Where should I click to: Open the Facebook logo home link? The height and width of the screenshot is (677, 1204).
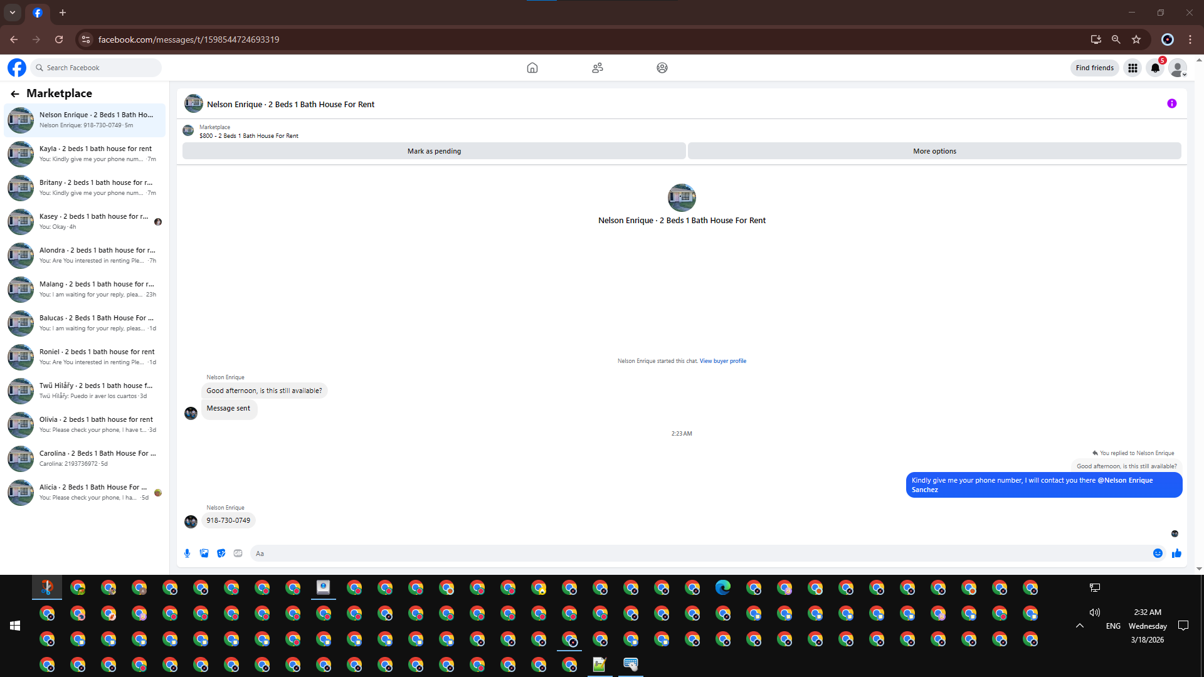tap(17, 68)
